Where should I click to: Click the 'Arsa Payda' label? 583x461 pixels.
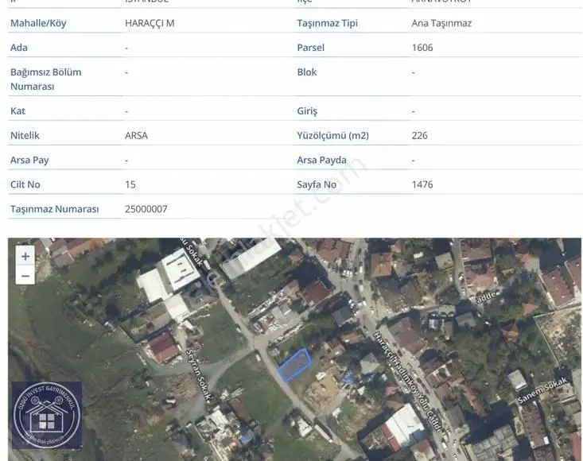pyautogui.click(x=321, y=160)
